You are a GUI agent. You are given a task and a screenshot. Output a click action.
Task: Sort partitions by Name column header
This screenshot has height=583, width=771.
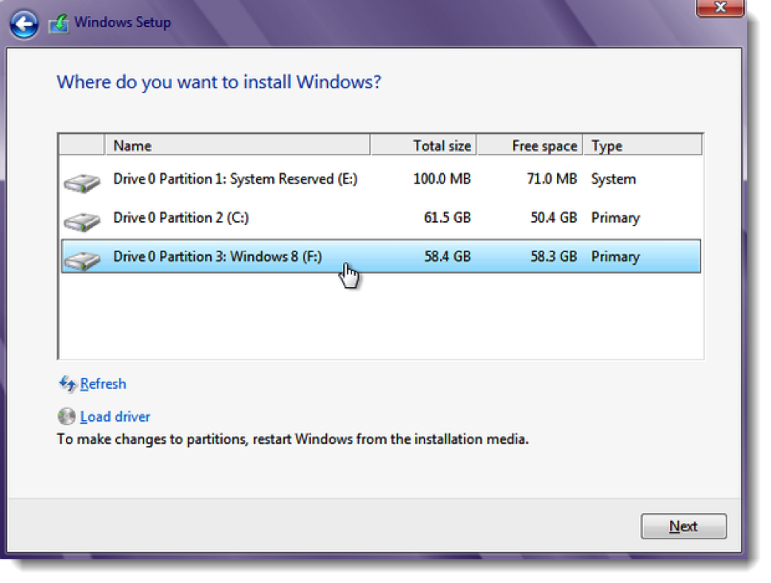click(237, 146)
